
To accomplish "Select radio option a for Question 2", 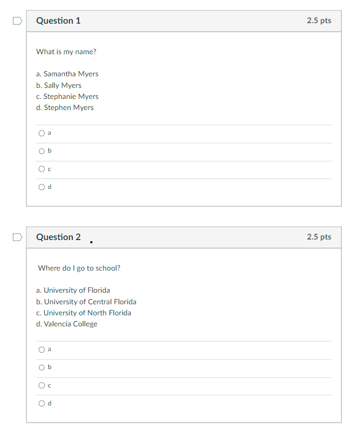I will coord(42,350).
